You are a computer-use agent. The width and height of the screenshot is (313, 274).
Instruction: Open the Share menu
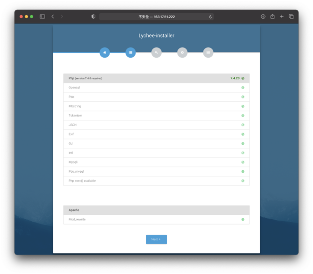tap(272, 16)
